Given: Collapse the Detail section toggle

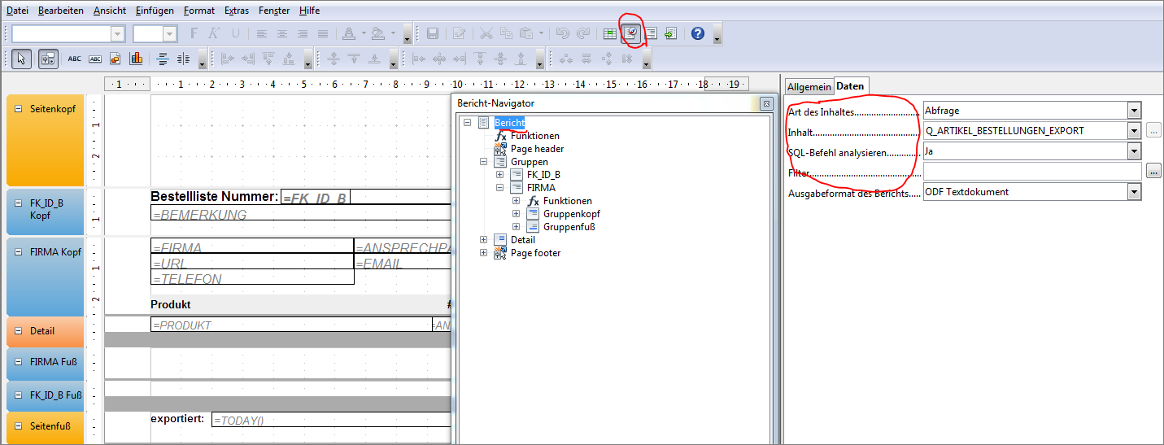Looking at the screenshot, I should (18, 331).
